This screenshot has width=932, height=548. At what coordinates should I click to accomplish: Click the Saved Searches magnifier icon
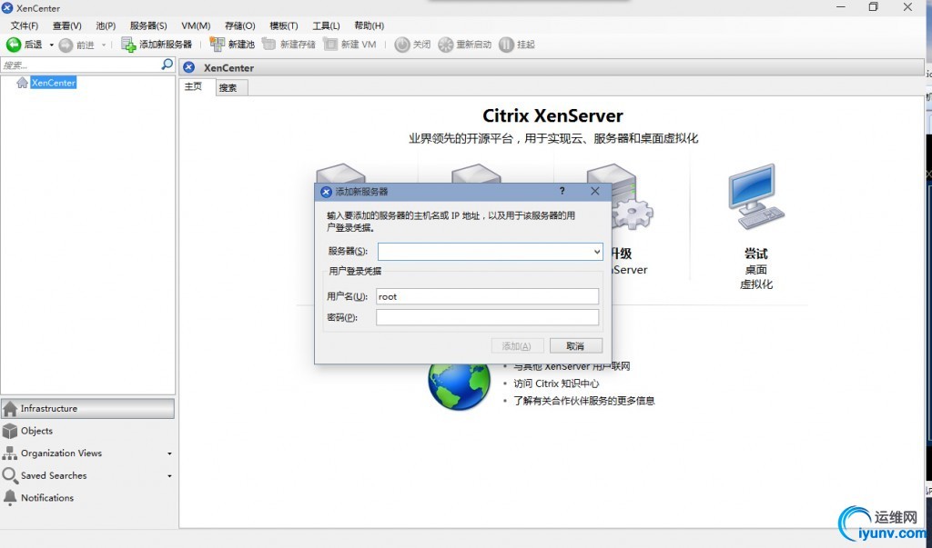(x=9, y=475)
